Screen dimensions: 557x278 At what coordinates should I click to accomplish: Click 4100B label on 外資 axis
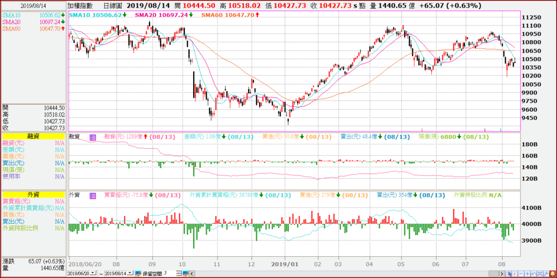point(531,208)
